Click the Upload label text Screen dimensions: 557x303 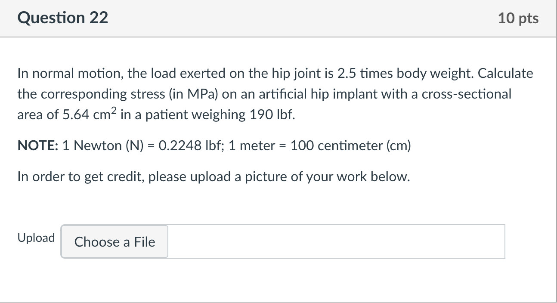pos(36,238)
